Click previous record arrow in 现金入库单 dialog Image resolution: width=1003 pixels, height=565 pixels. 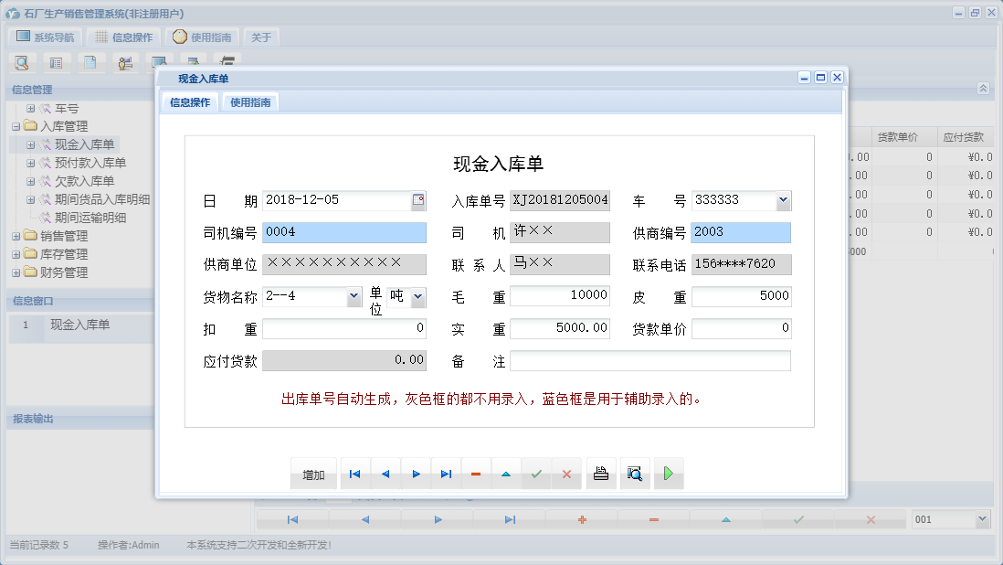[x=385, y=474]
